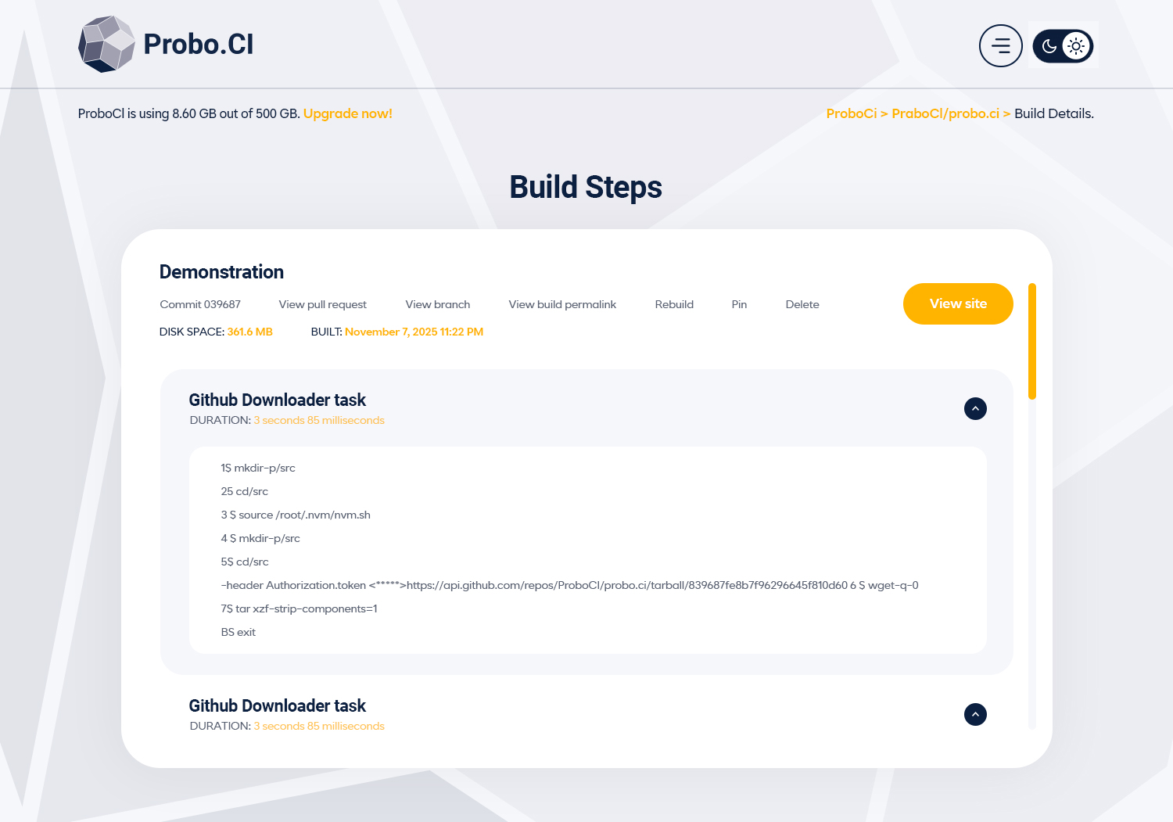This screenshot has height=822, width=1173.
Task: Navigate to ProboCi in the breadcrumb
Action: [851, 113]
